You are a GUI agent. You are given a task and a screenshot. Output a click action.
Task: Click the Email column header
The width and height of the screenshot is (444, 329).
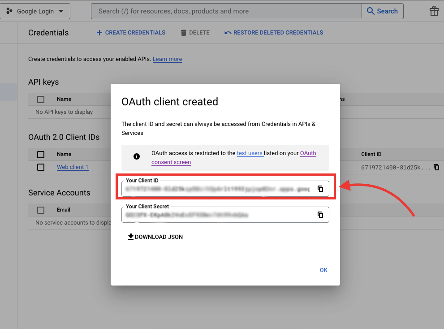point(64,210)
